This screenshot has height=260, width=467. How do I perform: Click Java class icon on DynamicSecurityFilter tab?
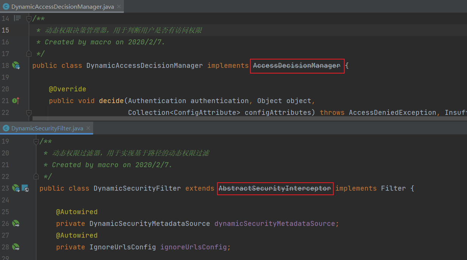[x=6, y=128]
